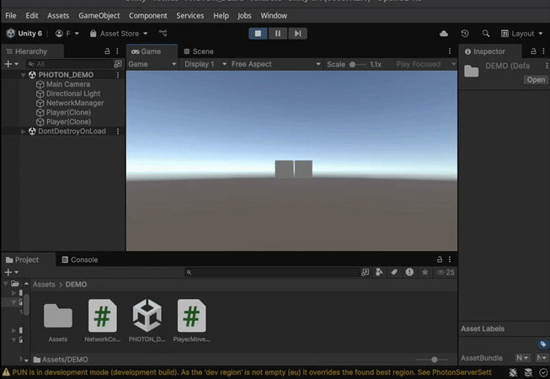Toggle the Project panel lock
Screen dimensions: 550x379
[x=439, y=260]
